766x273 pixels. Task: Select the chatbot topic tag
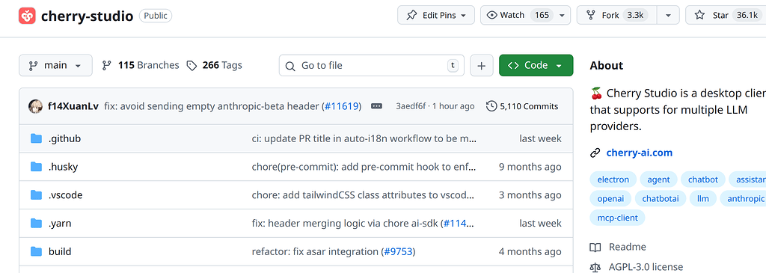703,180
